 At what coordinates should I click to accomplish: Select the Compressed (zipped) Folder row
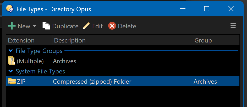tap(123, 81)
